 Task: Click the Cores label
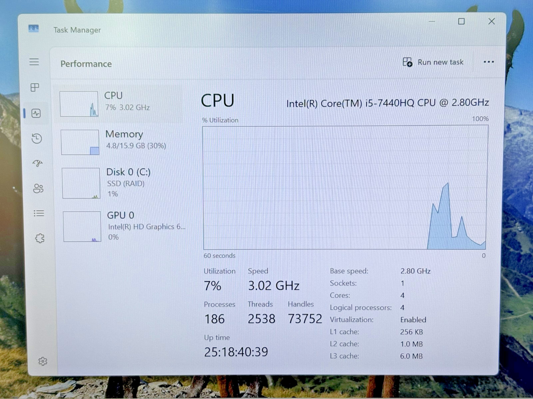click(340, 295)
